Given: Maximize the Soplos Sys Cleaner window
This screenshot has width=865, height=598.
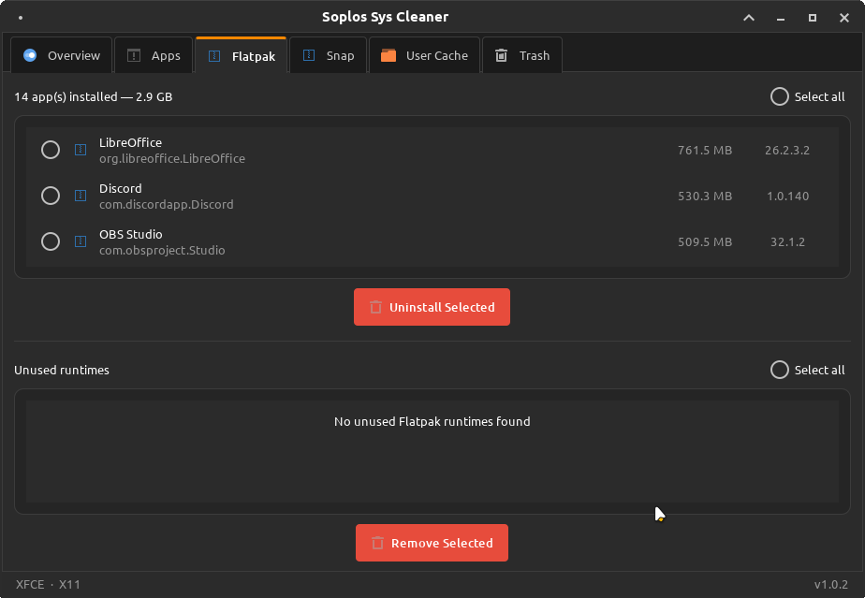Looking at the screenshot, I should tap(812, 18).
